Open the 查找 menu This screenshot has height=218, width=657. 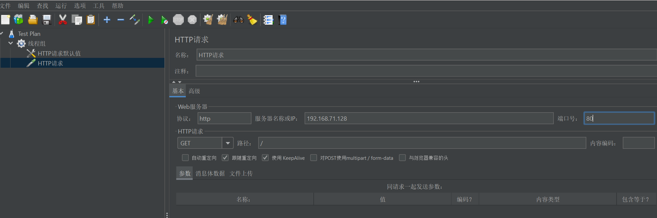(x=42, y=6)
